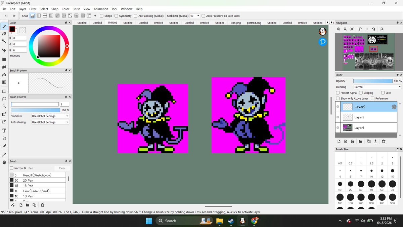Open the Filter menu
The image size is (403, 227).
pos(33,9)
